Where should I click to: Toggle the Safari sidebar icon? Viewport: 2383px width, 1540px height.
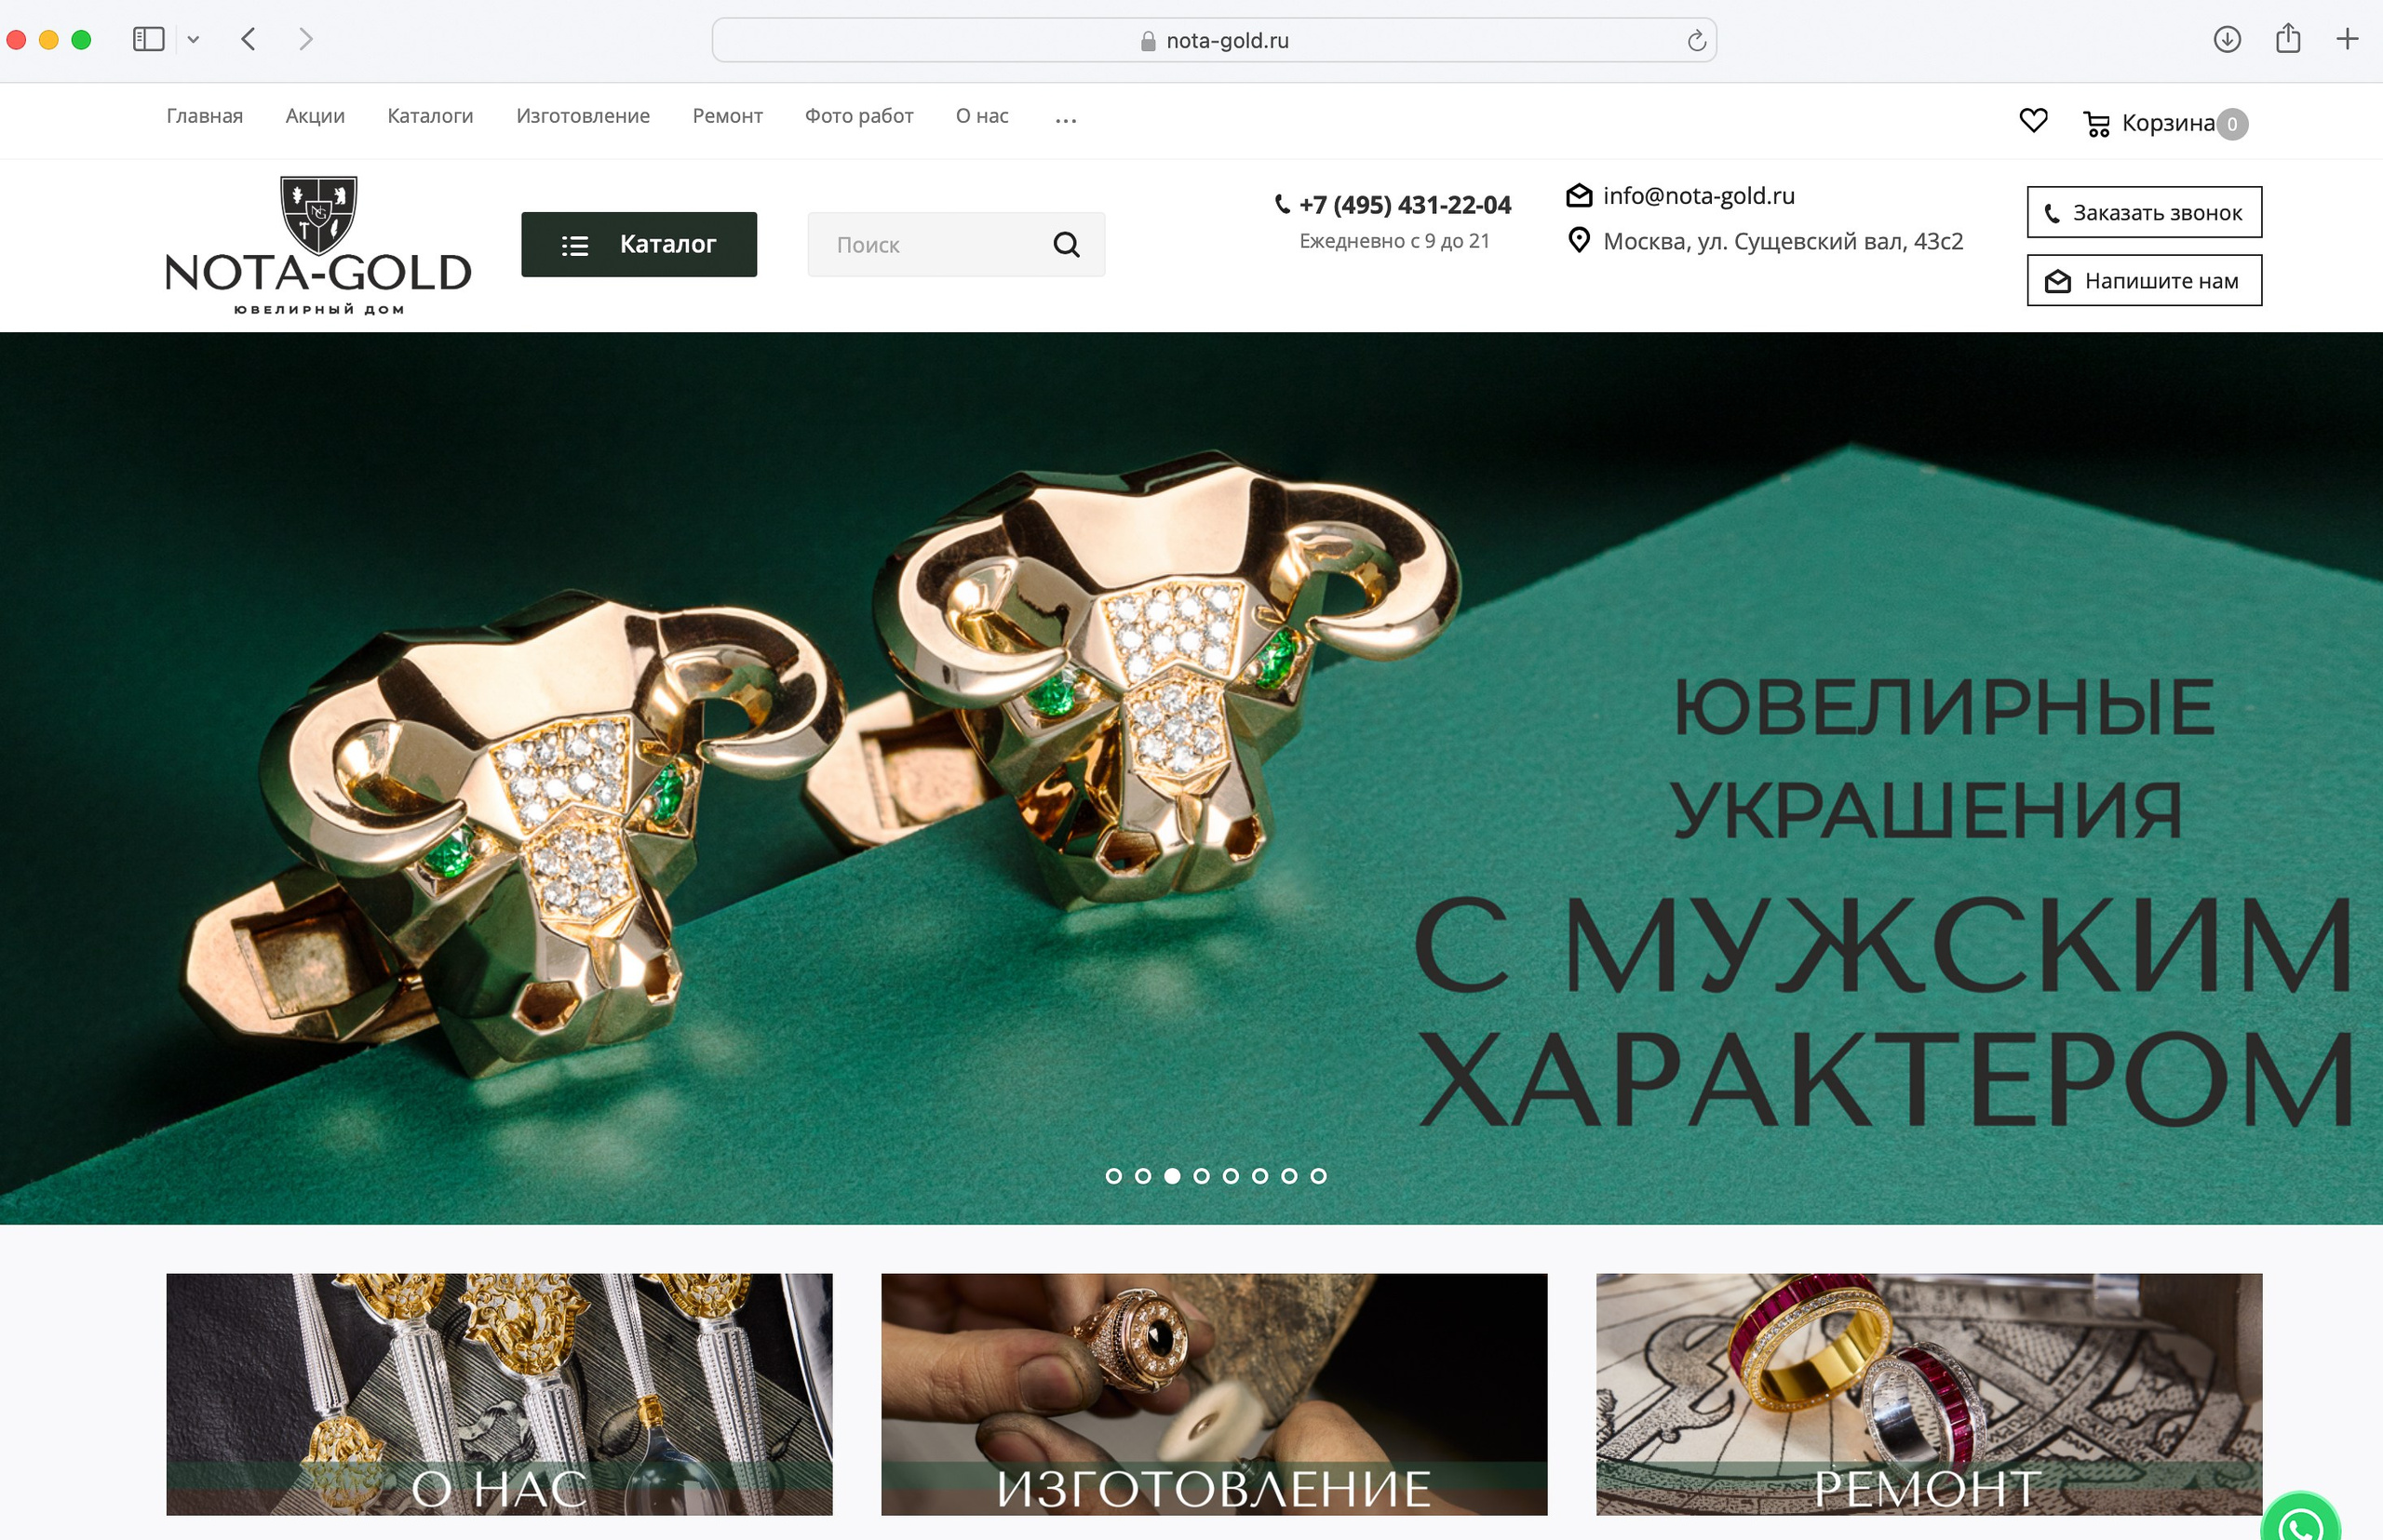(x=148, y=39)
